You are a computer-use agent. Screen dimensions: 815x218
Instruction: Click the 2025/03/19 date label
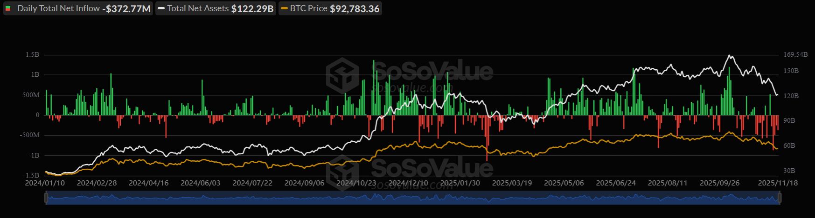pos(512,183)
